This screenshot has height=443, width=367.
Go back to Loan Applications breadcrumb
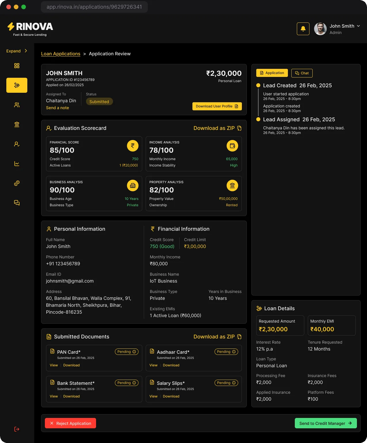click(x=61, y=54)
